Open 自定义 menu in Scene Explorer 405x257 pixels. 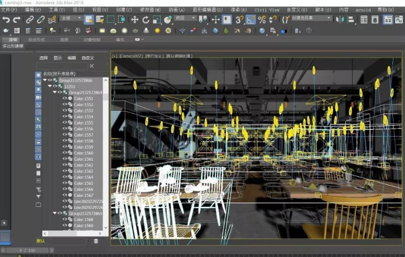click(87, 58)
